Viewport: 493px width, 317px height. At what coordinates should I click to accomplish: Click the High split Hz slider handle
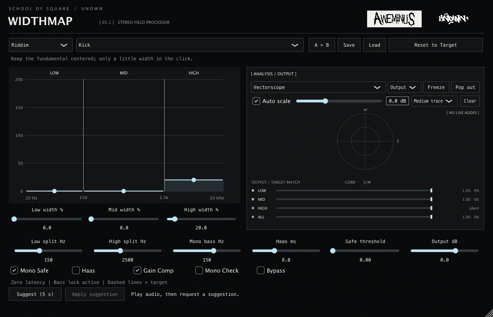pyautogui.click(x=120, y=251)
